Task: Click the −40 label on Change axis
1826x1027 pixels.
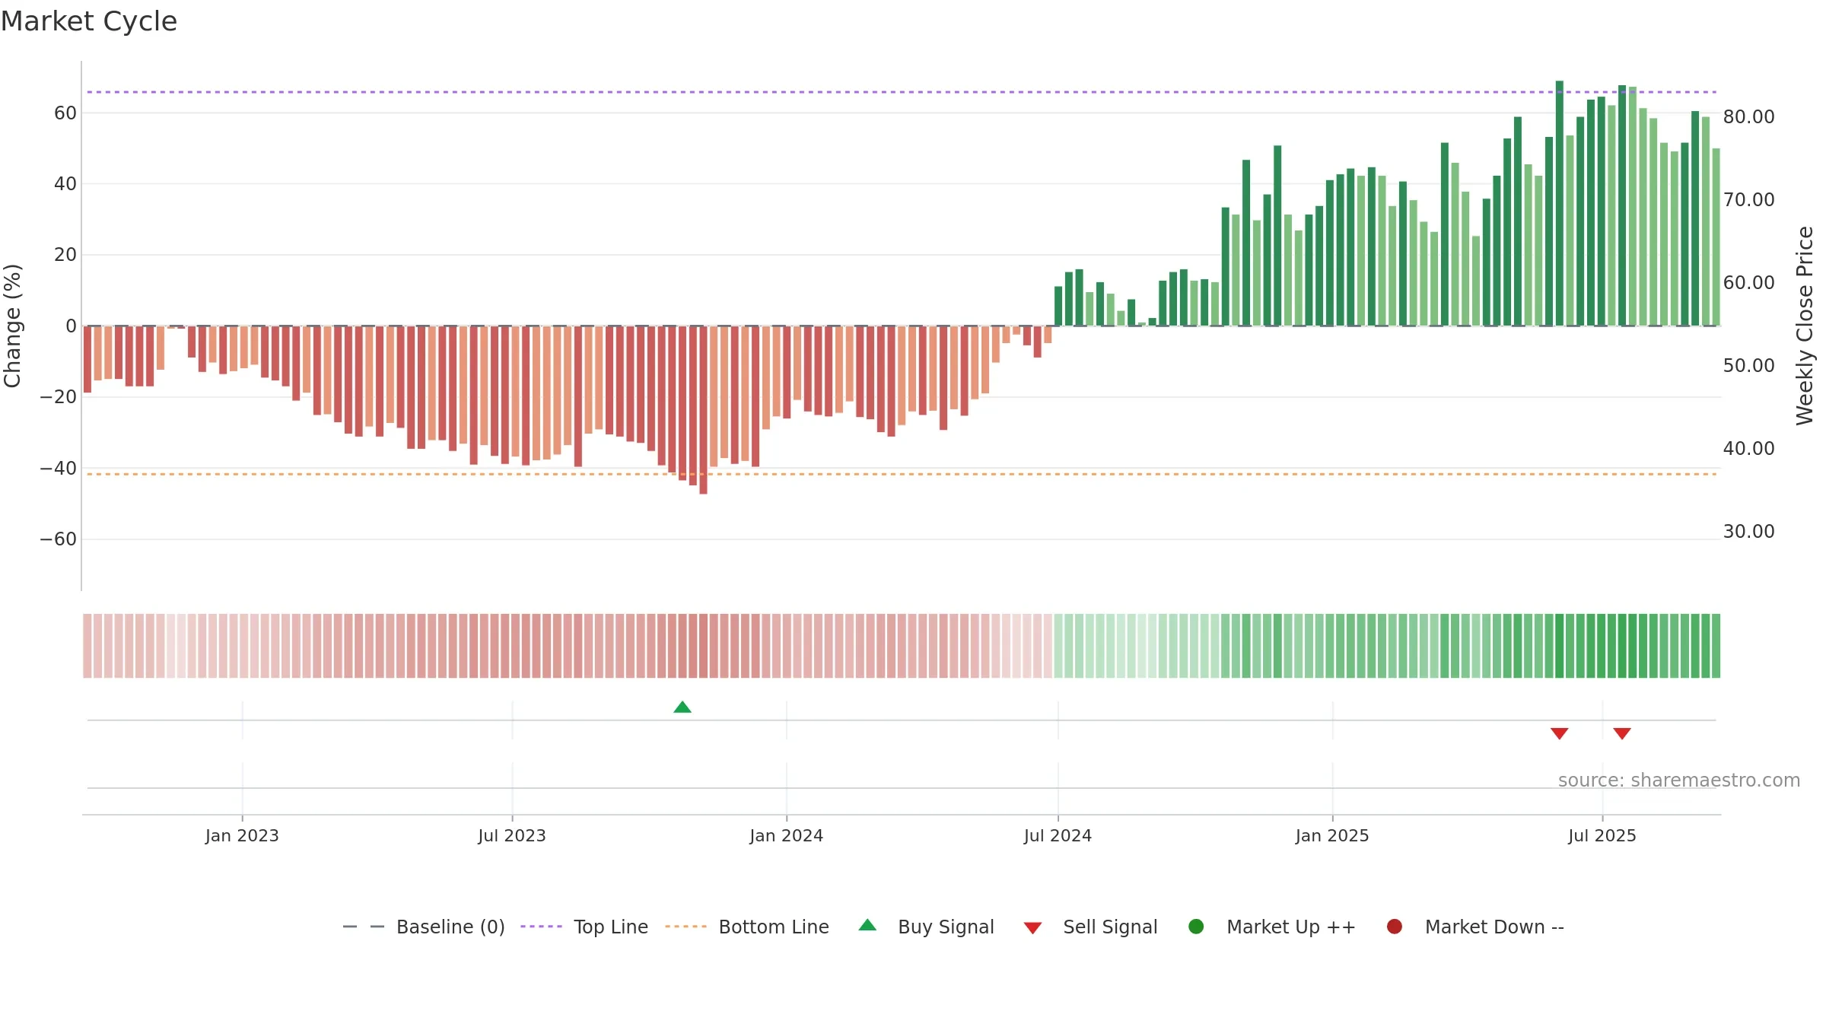Action: 59,469
